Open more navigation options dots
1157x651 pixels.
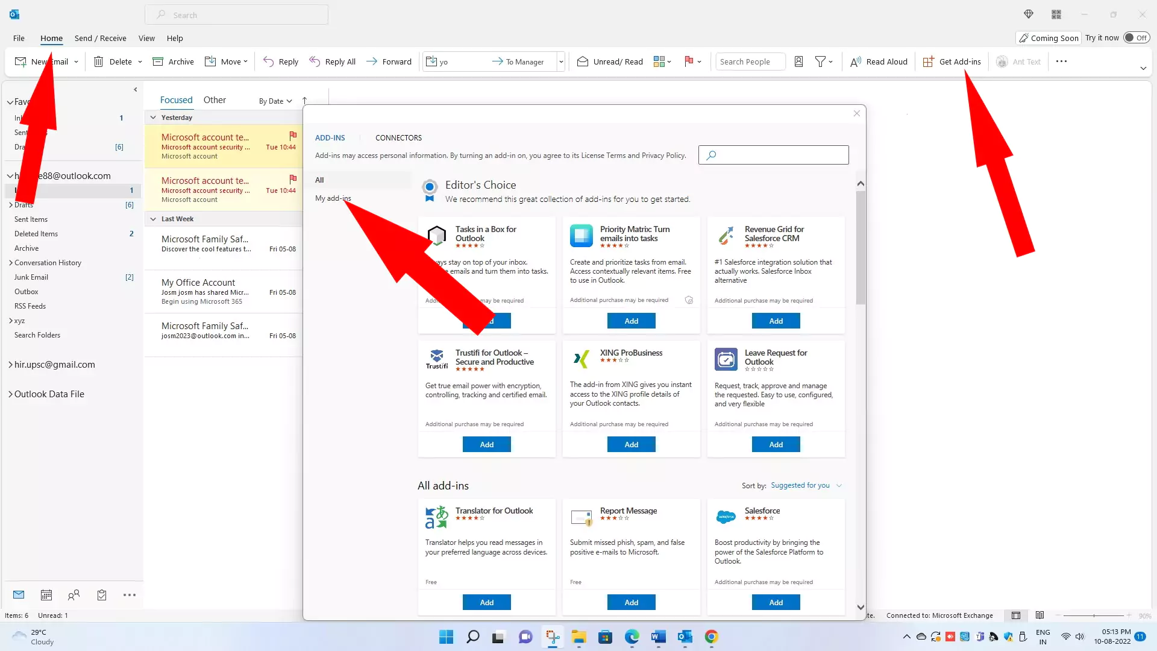click(130, 595)
